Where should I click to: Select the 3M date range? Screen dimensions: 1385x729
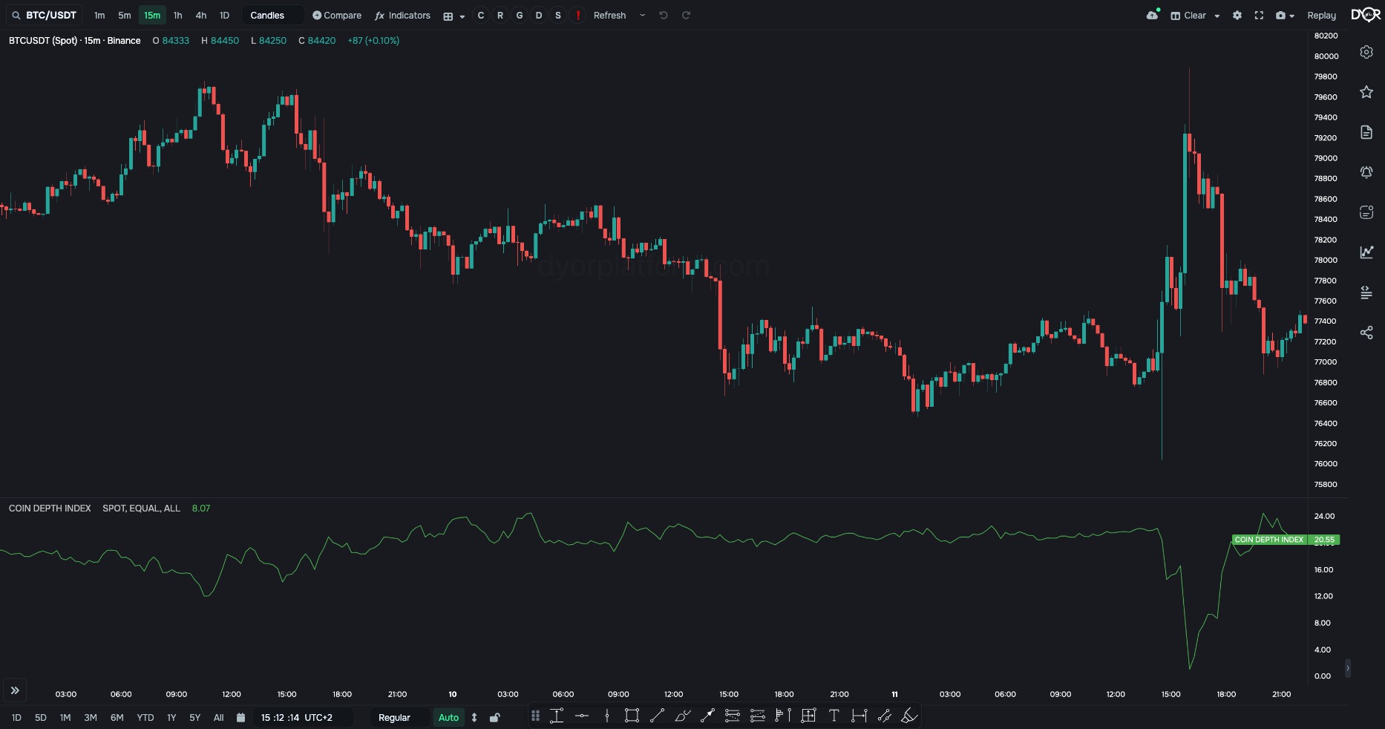[91, 717]
